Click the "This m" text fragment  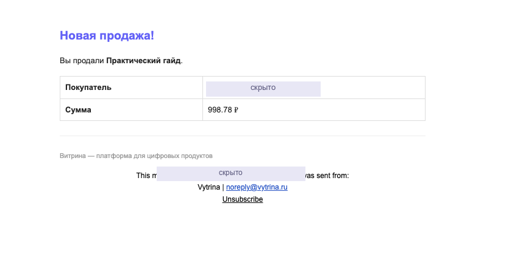(x=146, y=176)
